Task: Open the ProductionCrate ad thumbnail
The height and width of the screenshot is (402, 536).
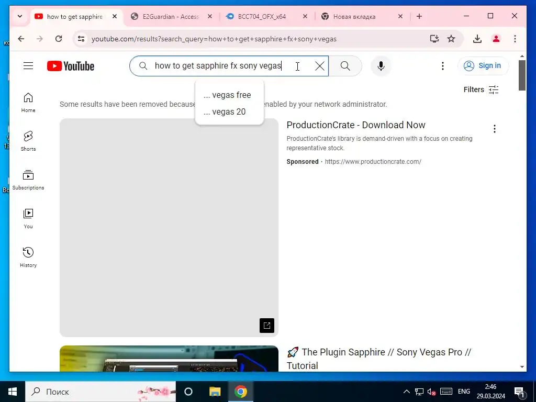Action: (x=169, y=228)
